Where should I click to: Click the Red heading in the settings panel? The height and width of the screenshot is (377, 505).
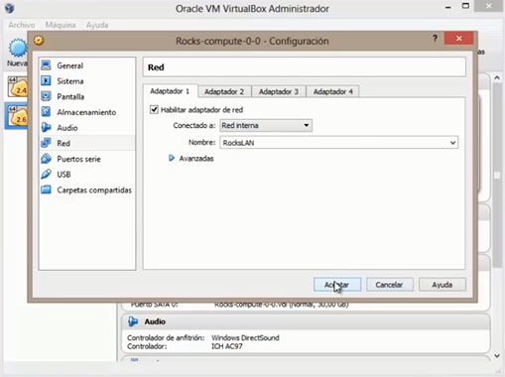tap(156, 67)
